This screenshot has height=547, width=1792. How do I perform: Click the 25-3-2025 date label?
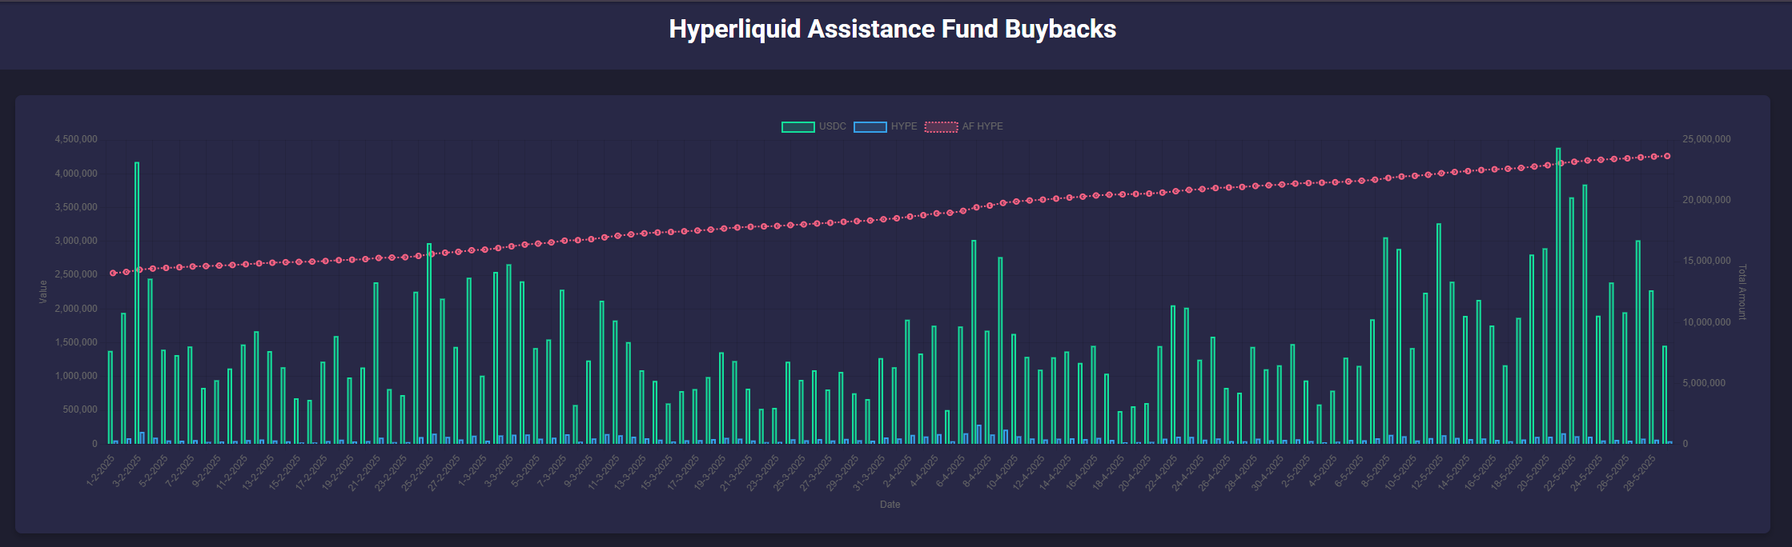coord(789,472)
